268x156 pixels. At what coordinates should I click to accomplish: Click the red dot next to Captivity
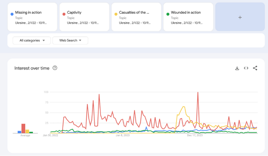[x=64, y=14]
